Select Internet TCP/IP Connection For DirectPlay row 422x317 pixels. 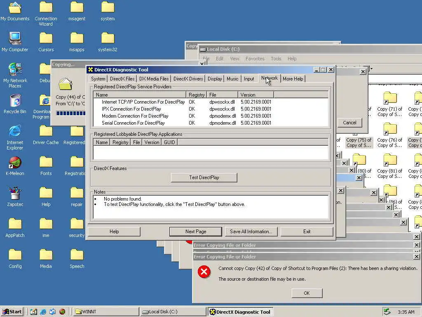coord(211,102)
